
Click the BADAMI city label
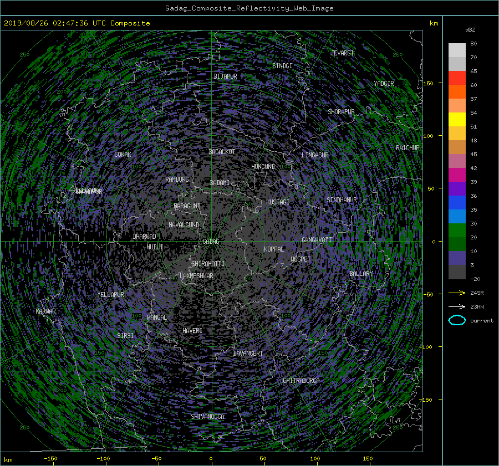tap(220, 183)
